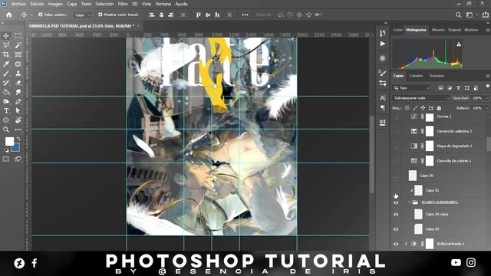
Task: Hide the Capa 24 copia layer
Action: tap(396, 215)
